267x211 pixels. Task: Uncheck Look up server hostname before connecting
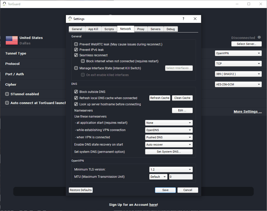coord(76,104)
